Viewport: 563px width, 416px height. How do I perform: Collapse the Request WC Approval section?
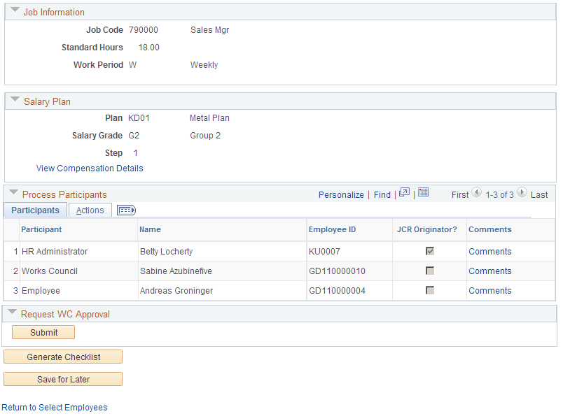pyautogui.click(x=14, y=313)
